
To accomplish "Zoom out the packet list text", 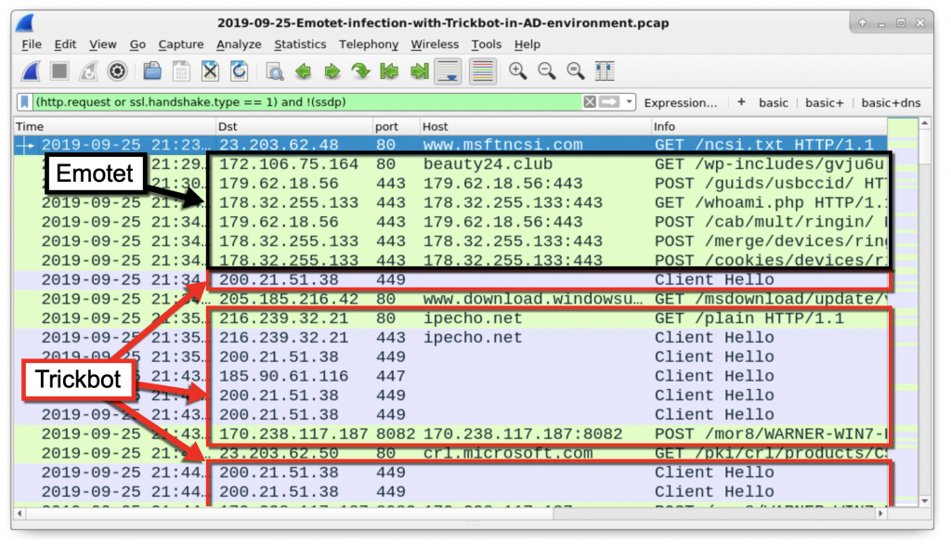I will tap(546, 71).
